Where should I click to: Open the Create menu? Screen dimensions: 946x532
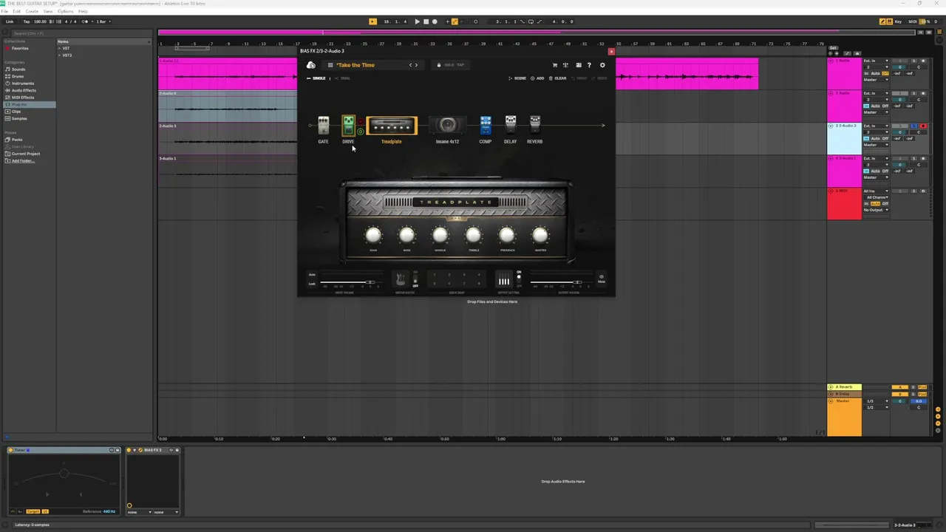pyautogui.click(x=32, y=11)
